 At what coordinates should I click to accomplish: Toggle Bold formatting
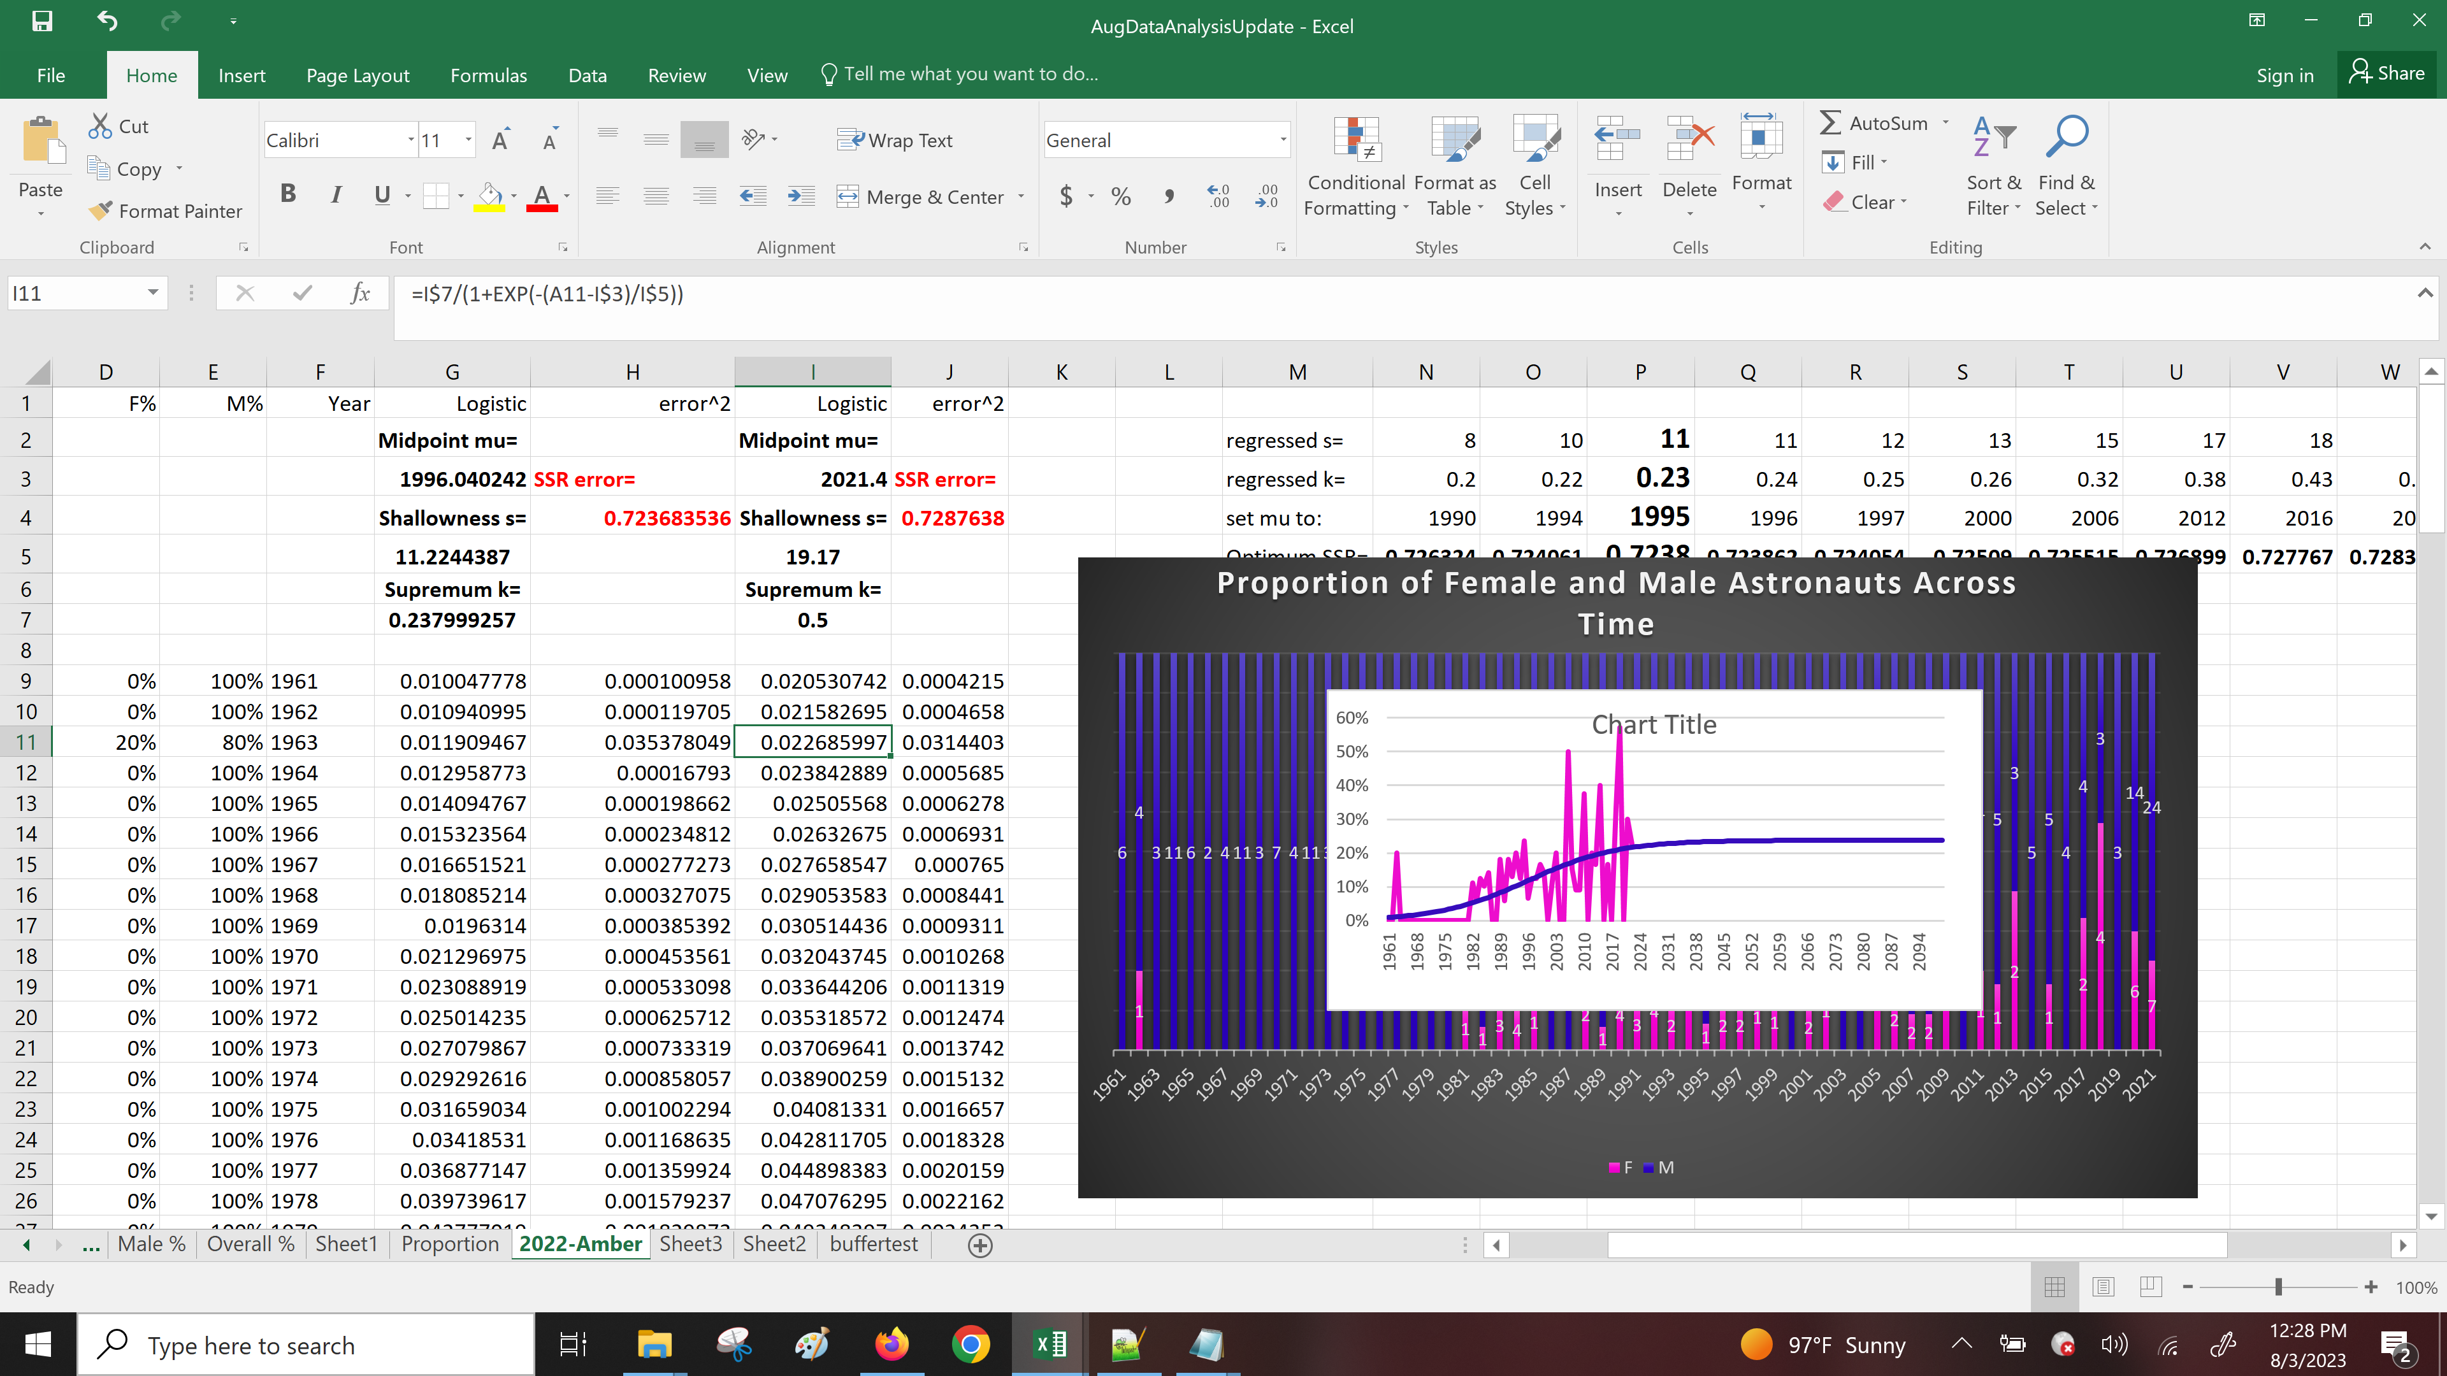point(288,195)
